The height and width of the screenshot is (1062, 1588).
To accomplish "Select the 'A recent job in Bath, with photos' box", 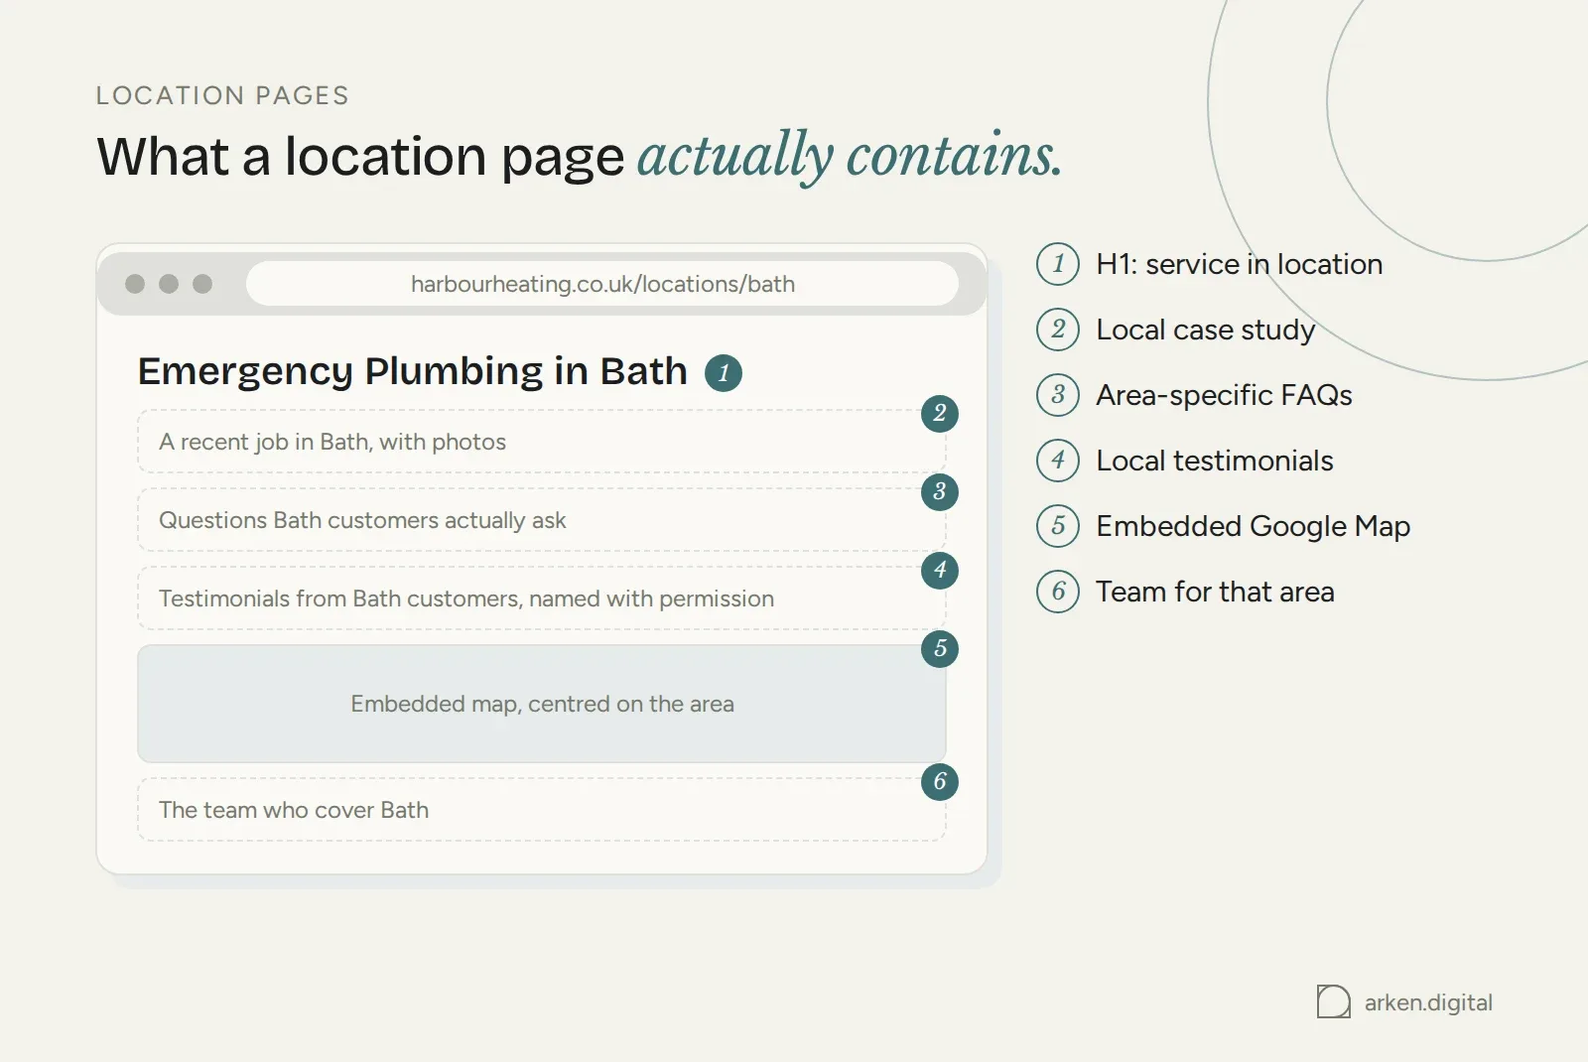I will (x=542, y=442).
